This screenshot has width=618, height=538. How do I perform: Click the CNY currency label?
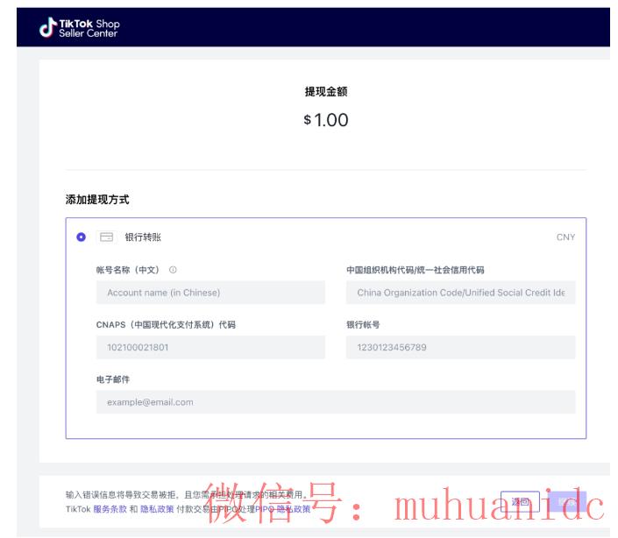click(565, 237)
